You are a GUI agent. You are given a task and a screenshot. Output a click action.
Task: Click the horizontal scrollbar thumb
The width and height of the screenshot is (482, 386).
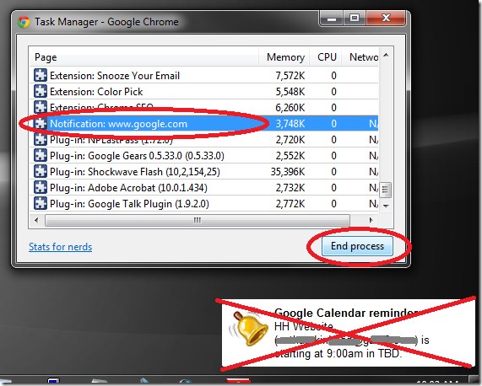pos(198,220)
